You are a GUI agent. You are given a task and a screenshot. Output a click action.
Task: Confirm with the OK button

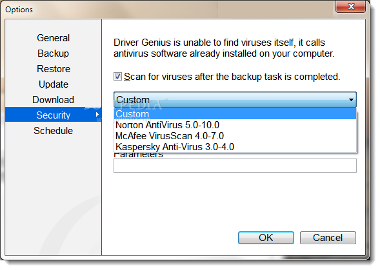click(x=266, y=238)
